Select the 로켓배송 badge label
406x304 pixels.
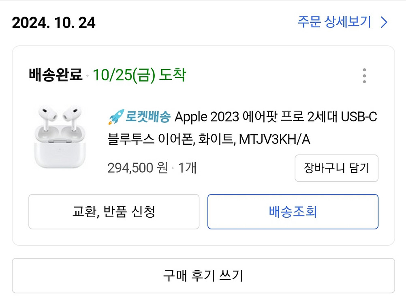click(x=148, y=116)
